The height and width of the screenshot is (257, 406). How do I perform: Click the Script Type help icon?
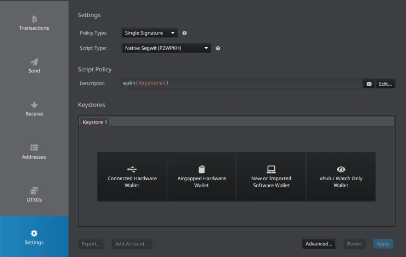(x=218, y=48)
